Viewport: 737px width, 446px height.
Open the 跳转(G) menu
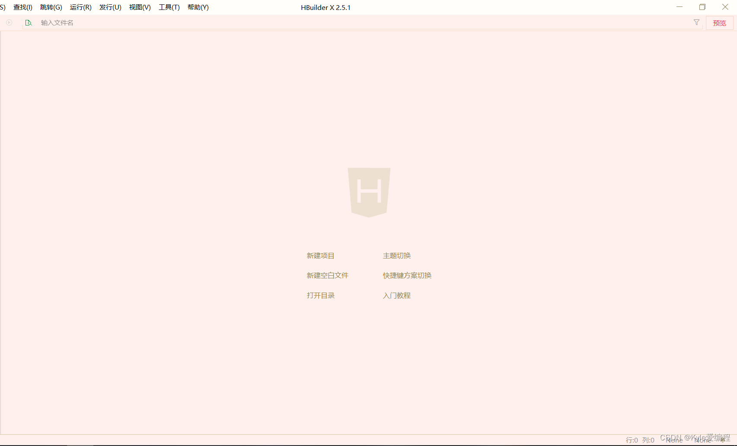[51, 7]
